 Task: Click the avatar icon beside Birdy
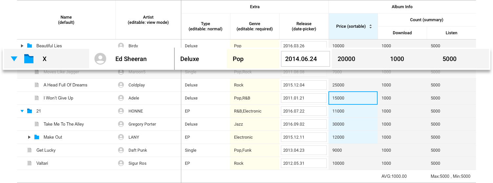point(121,46)
